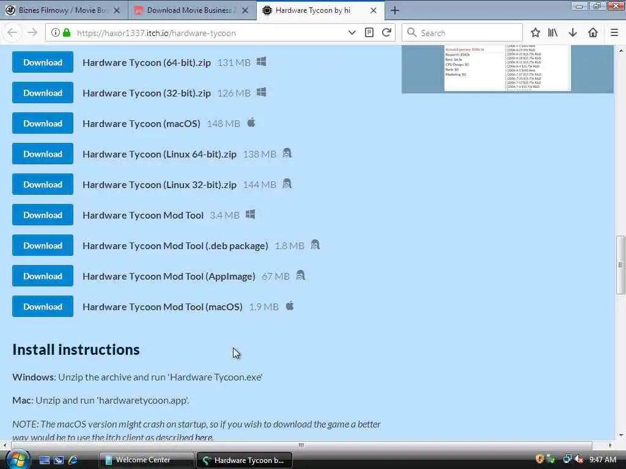Open the game screenshot thumbnail on right
The width and height of the screenshot is (626, 469).
point(507,68)
